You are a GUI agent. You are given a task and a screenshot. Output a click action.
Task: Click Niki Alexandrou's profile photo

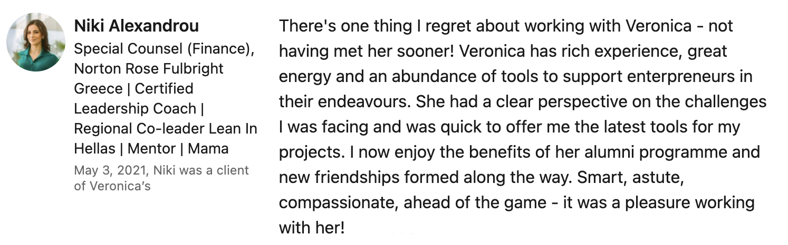pyautogui.click(x=36, y=42)
